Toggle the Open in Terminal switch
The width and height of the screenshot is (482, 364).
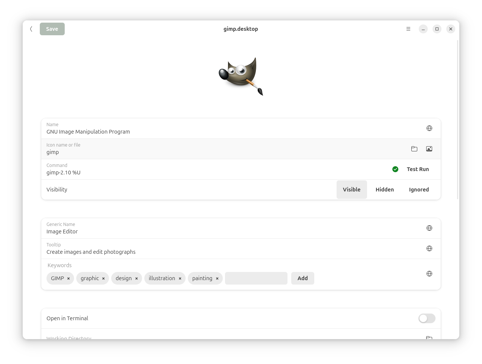point(427,318)
